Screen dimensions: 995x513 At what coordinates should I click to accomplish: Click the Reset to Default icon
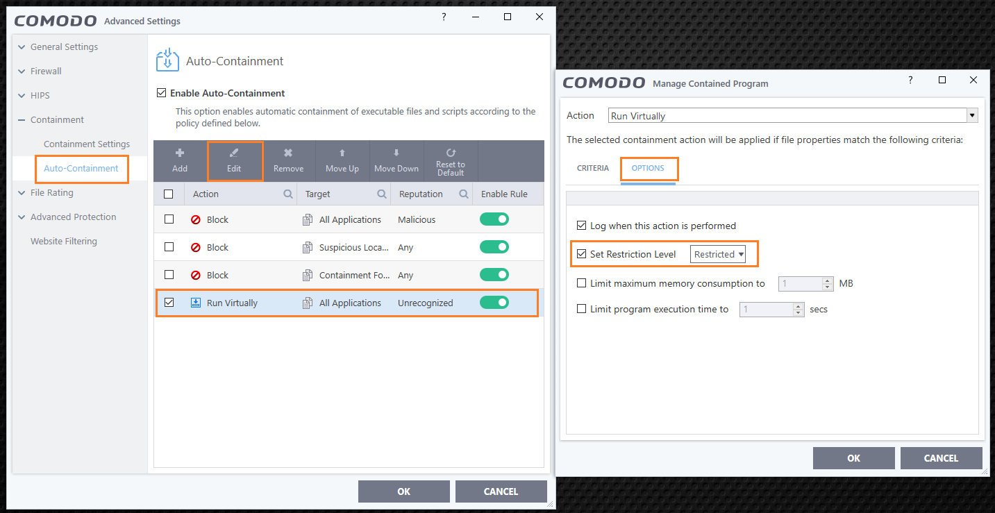(x=451, y=153)
